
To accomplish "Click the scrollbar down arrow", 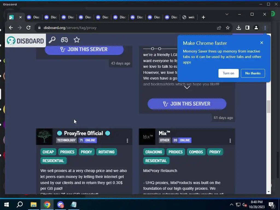I will pos(269,192).
